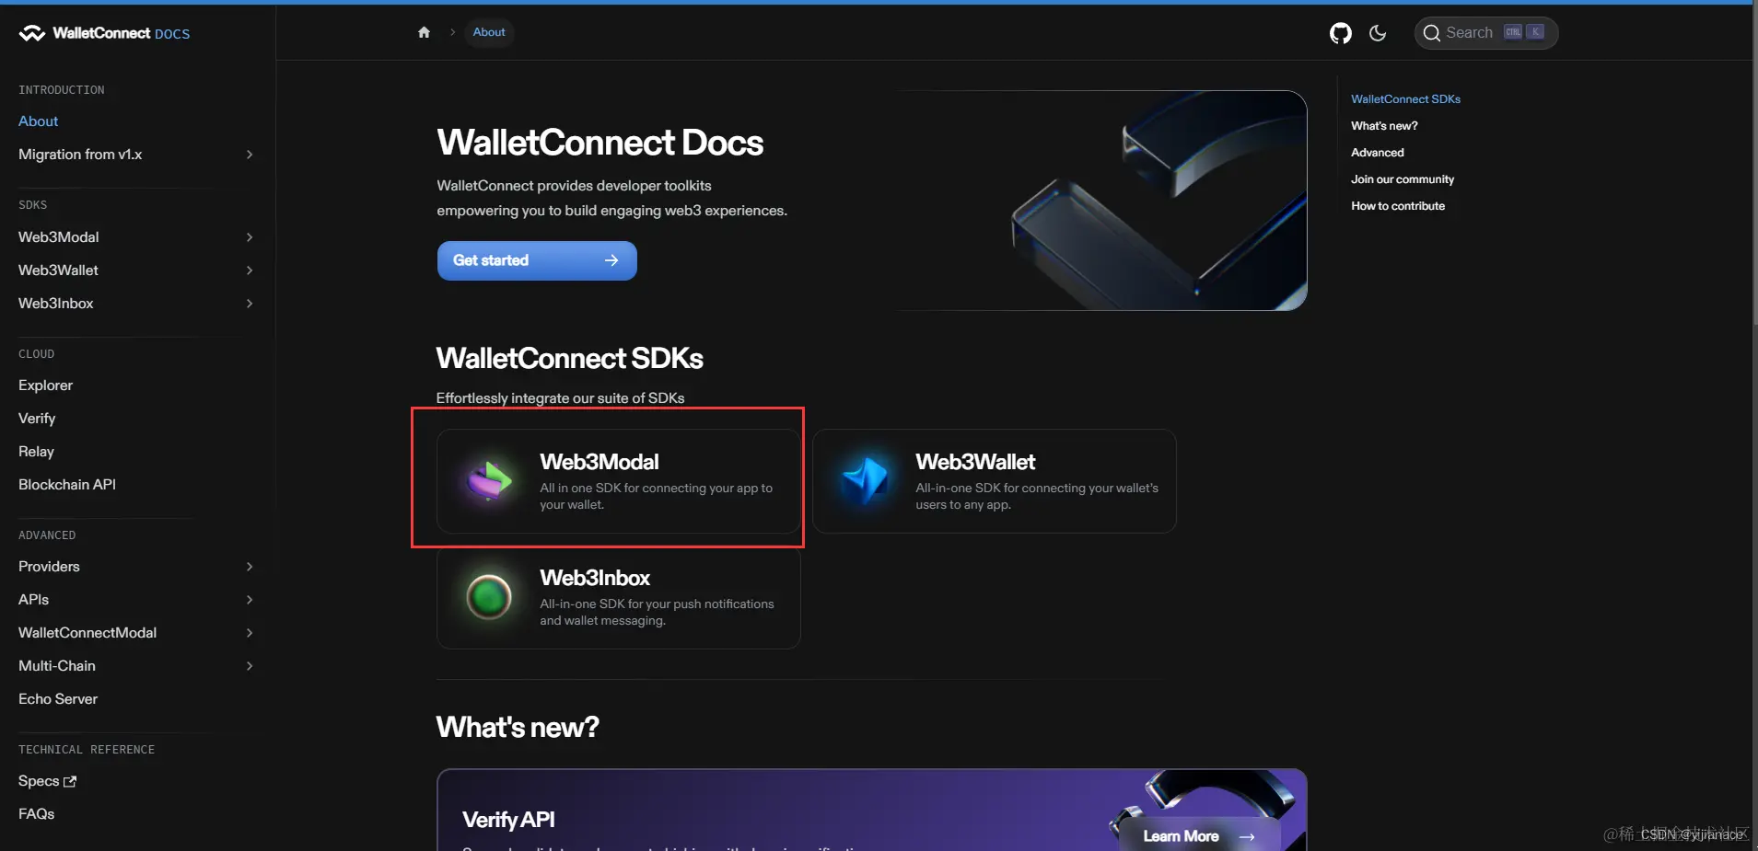The width and height of the screenshot is (1758, 851).
Task: Click the What's new? heading
Action: point(518,728)
